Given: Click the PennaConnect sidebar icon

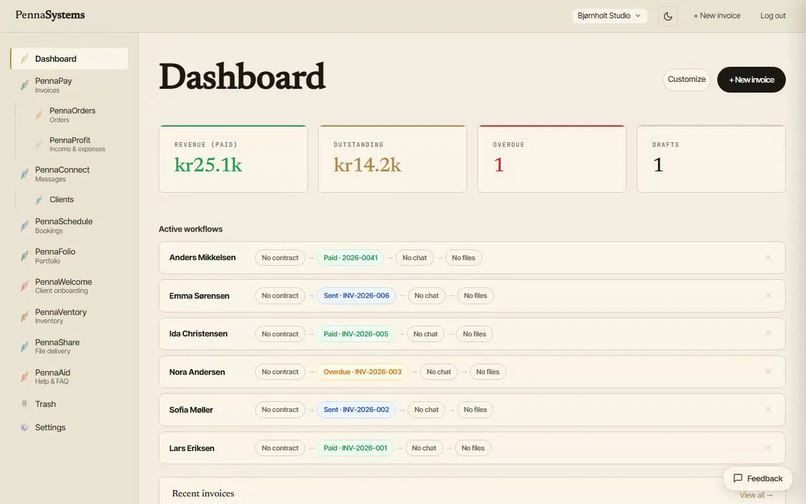Looking at the screenshot, I should coord(24,174).
